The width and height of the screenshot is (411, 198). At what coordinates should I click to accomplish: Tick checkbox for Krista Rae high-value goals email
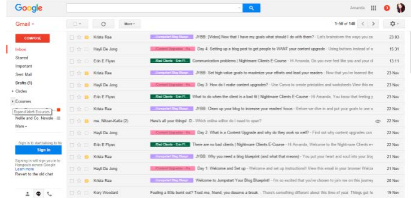[71, 73]
